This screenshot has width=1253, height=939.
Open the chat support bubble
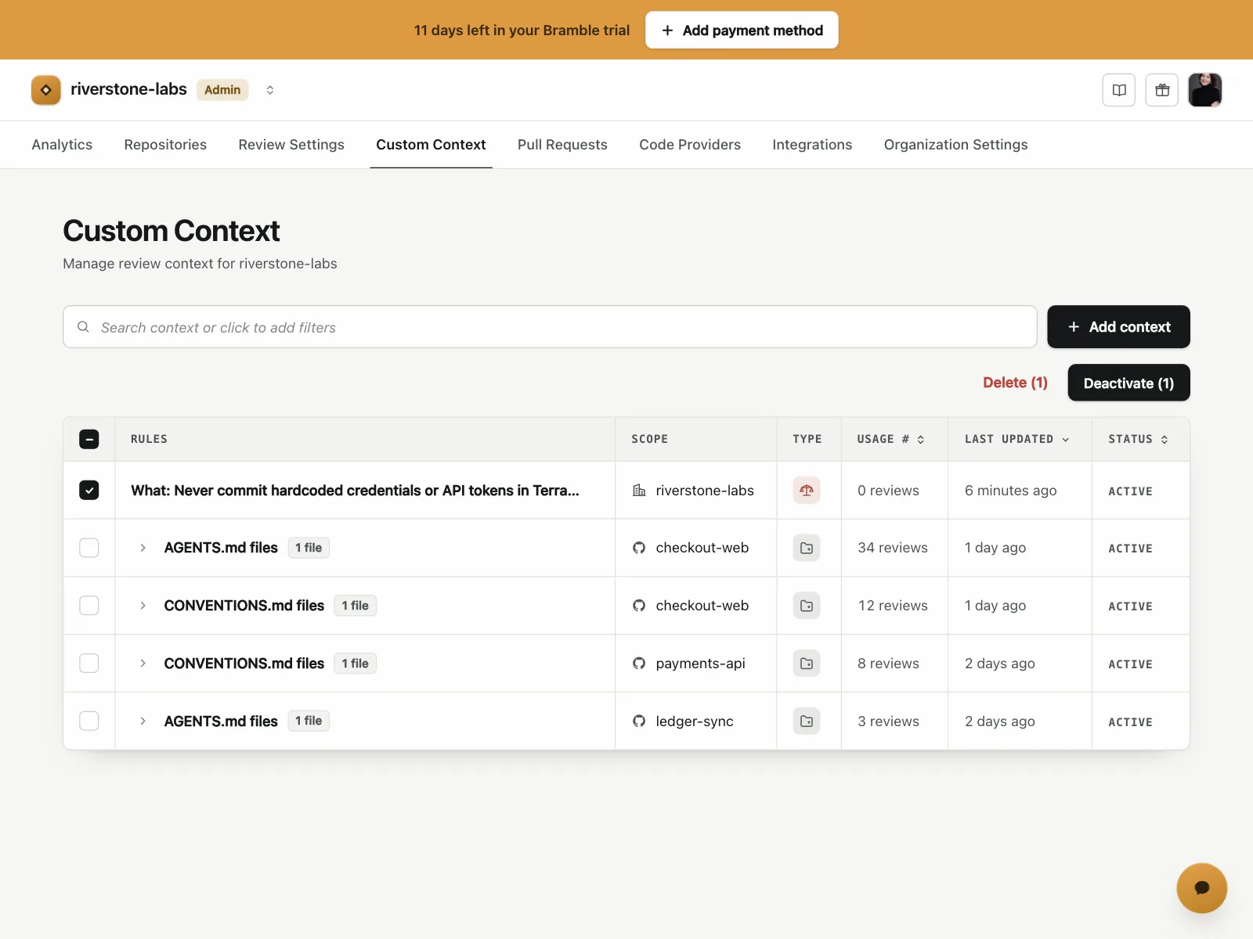1202,888
